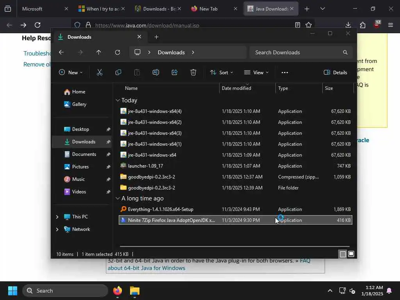Viewport: 400px width, 300px height.
Task: Switch to the details list view icon in the status bar
Action: tap(343, 254)
